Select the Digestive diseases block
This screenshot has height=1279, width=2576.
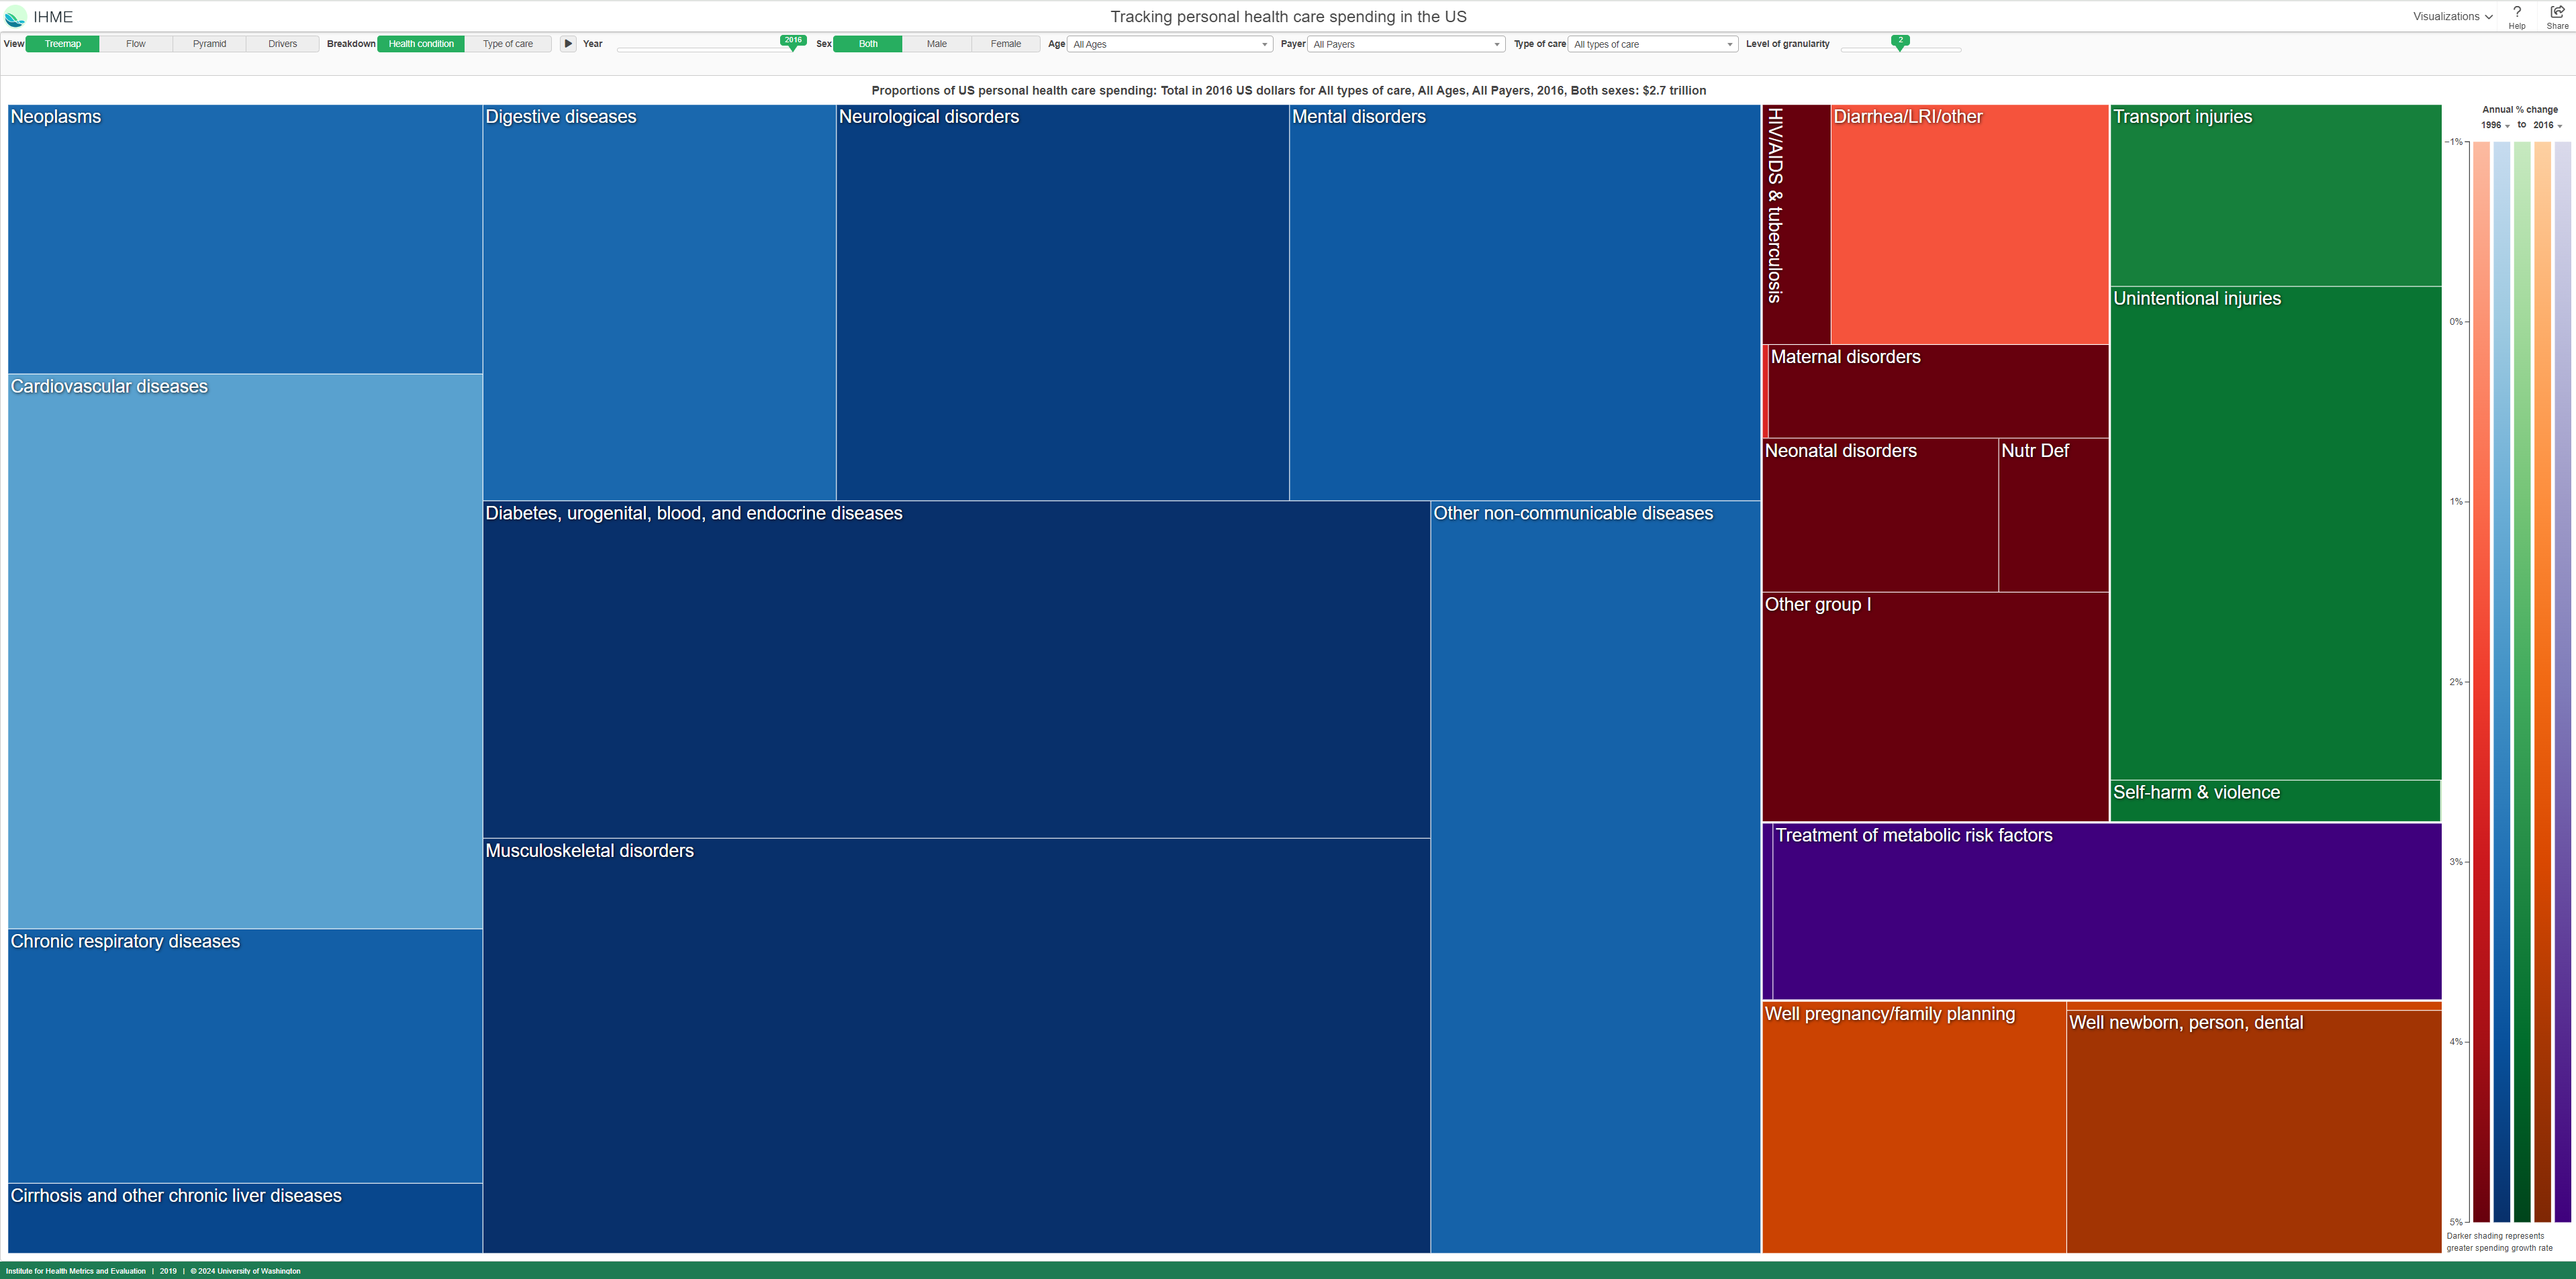pyautogui.click(x=659, y=303)
